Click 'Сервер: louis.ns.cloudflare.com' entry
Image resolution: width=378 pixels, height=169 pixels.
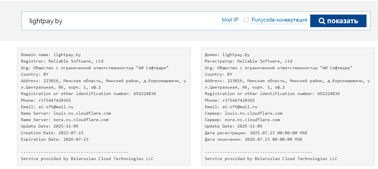(x=244, y=113)
